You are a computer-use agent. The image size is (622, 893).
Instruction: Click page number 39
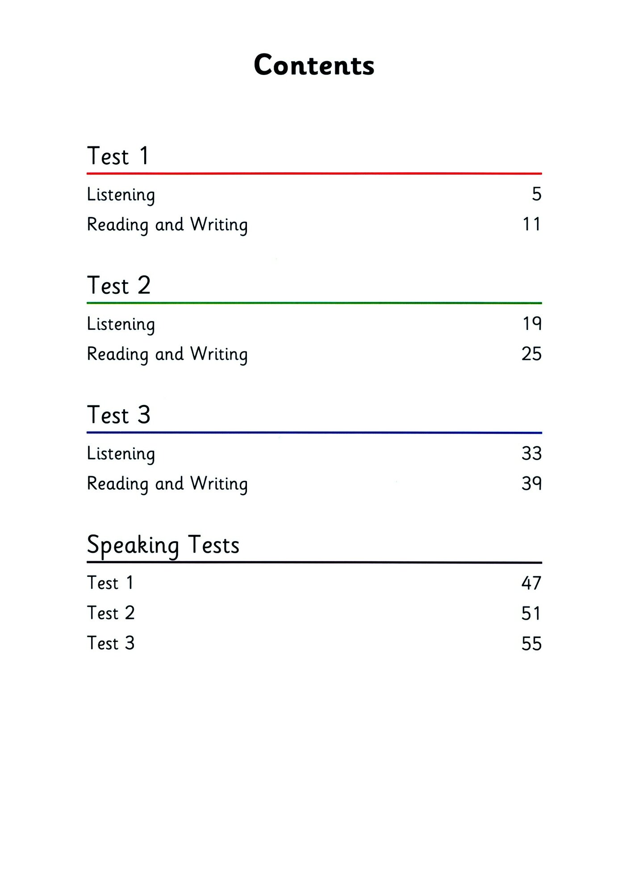point(531,483)
